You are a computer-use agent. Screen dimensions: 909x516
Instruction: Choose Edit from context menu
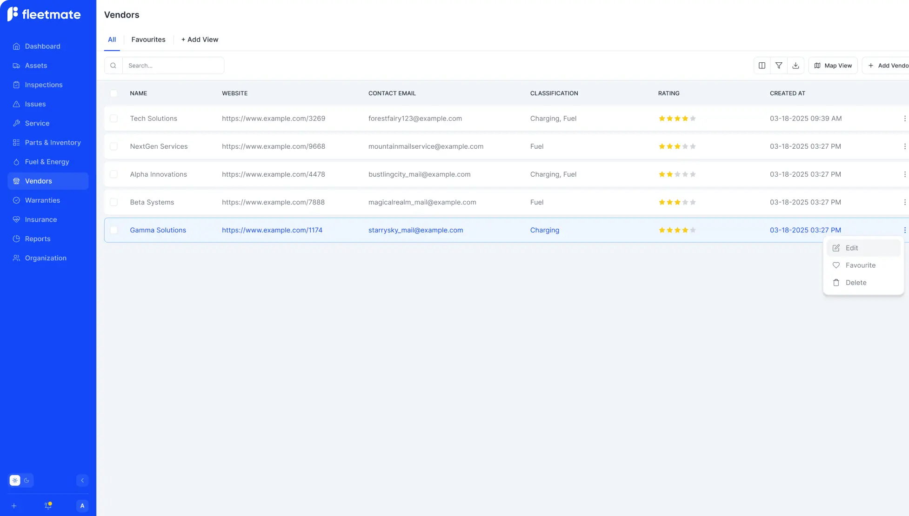click(852, 248)
